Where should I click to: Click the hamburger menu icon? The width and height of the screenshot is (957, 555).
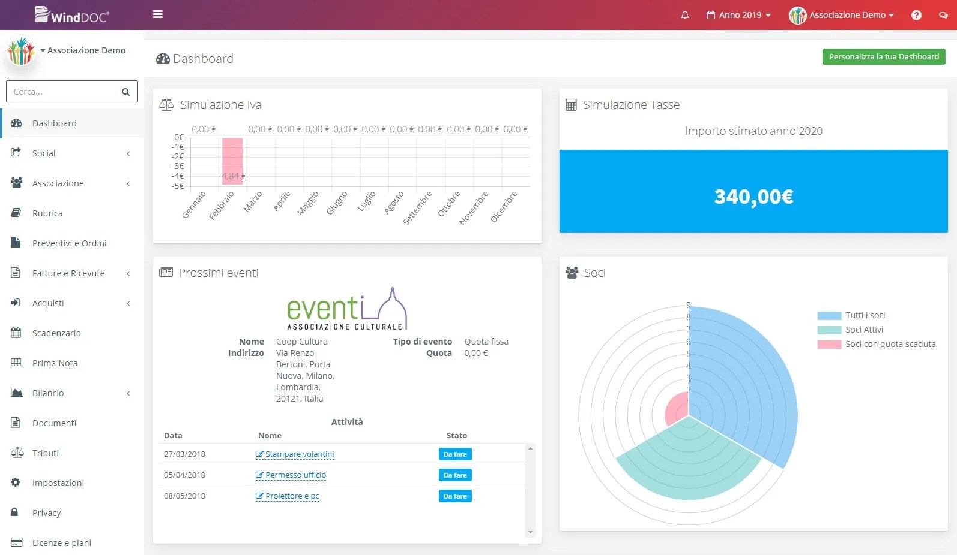(x=158, y=14)
